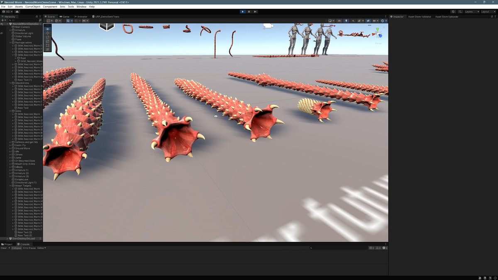The height and width of the screenshot is (280, 498).
Task: Toggle 2D view mode in Scene
Action: (339, 21)
